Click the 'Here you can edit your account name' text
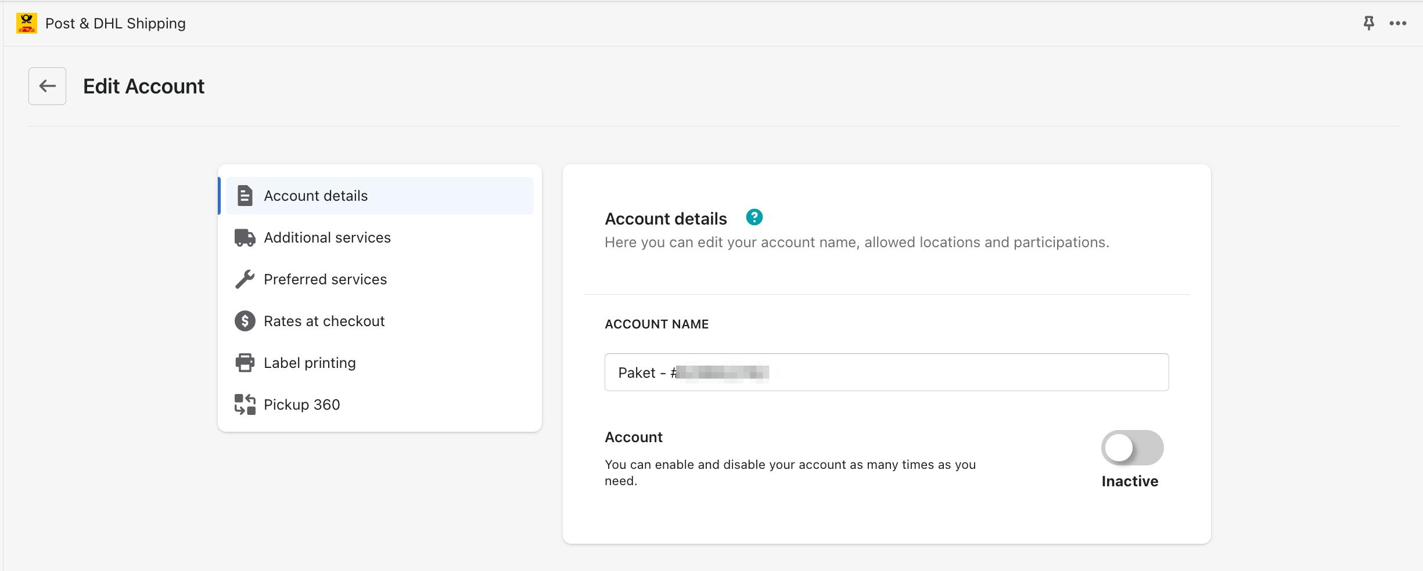Viewport: 1423px width, 571px height. (x=857, y=242)
